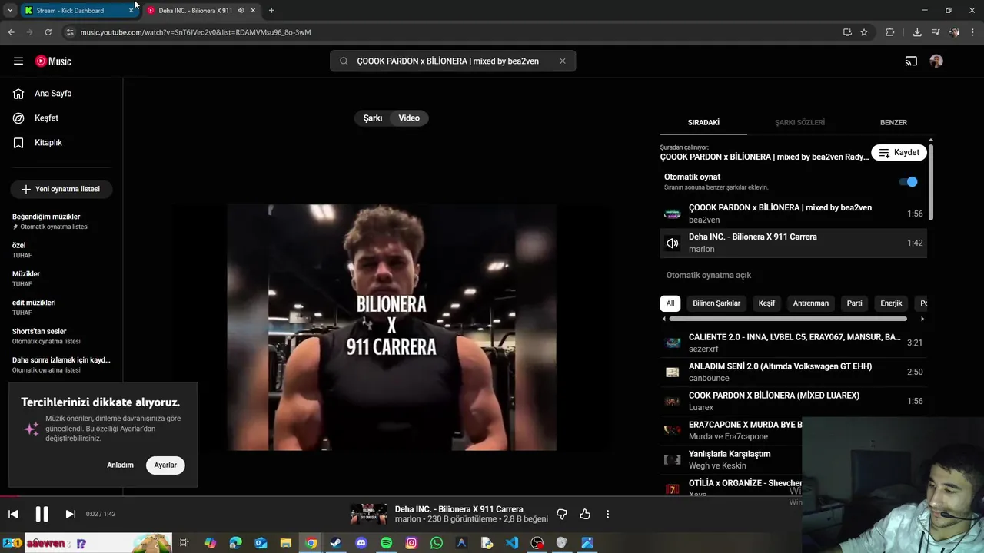Filter by Antrenman chip
Viewport: 984px width, 553px height.
click(x=811, y=303)
